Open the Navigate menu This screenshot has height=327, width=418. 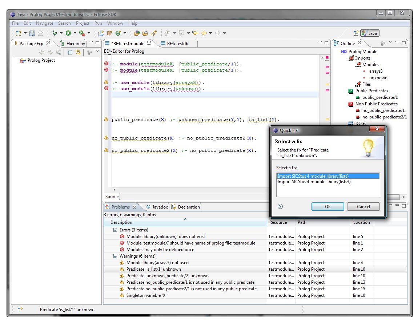pos(44,23)
